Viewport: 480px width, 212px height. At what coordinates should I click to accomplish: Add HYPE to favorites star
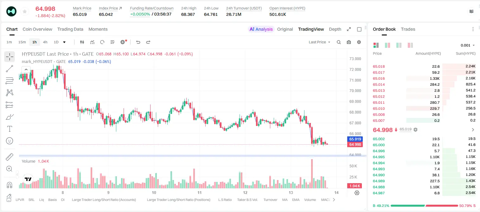25,12
